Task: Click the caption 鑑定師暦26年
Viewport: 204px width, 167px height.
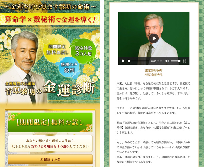Action: coord(154,70)
